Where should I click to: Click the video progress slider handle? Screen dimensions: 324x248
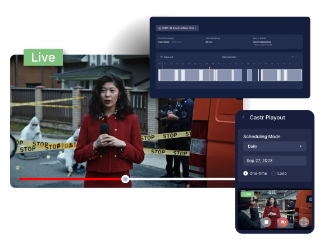(125, 179)
